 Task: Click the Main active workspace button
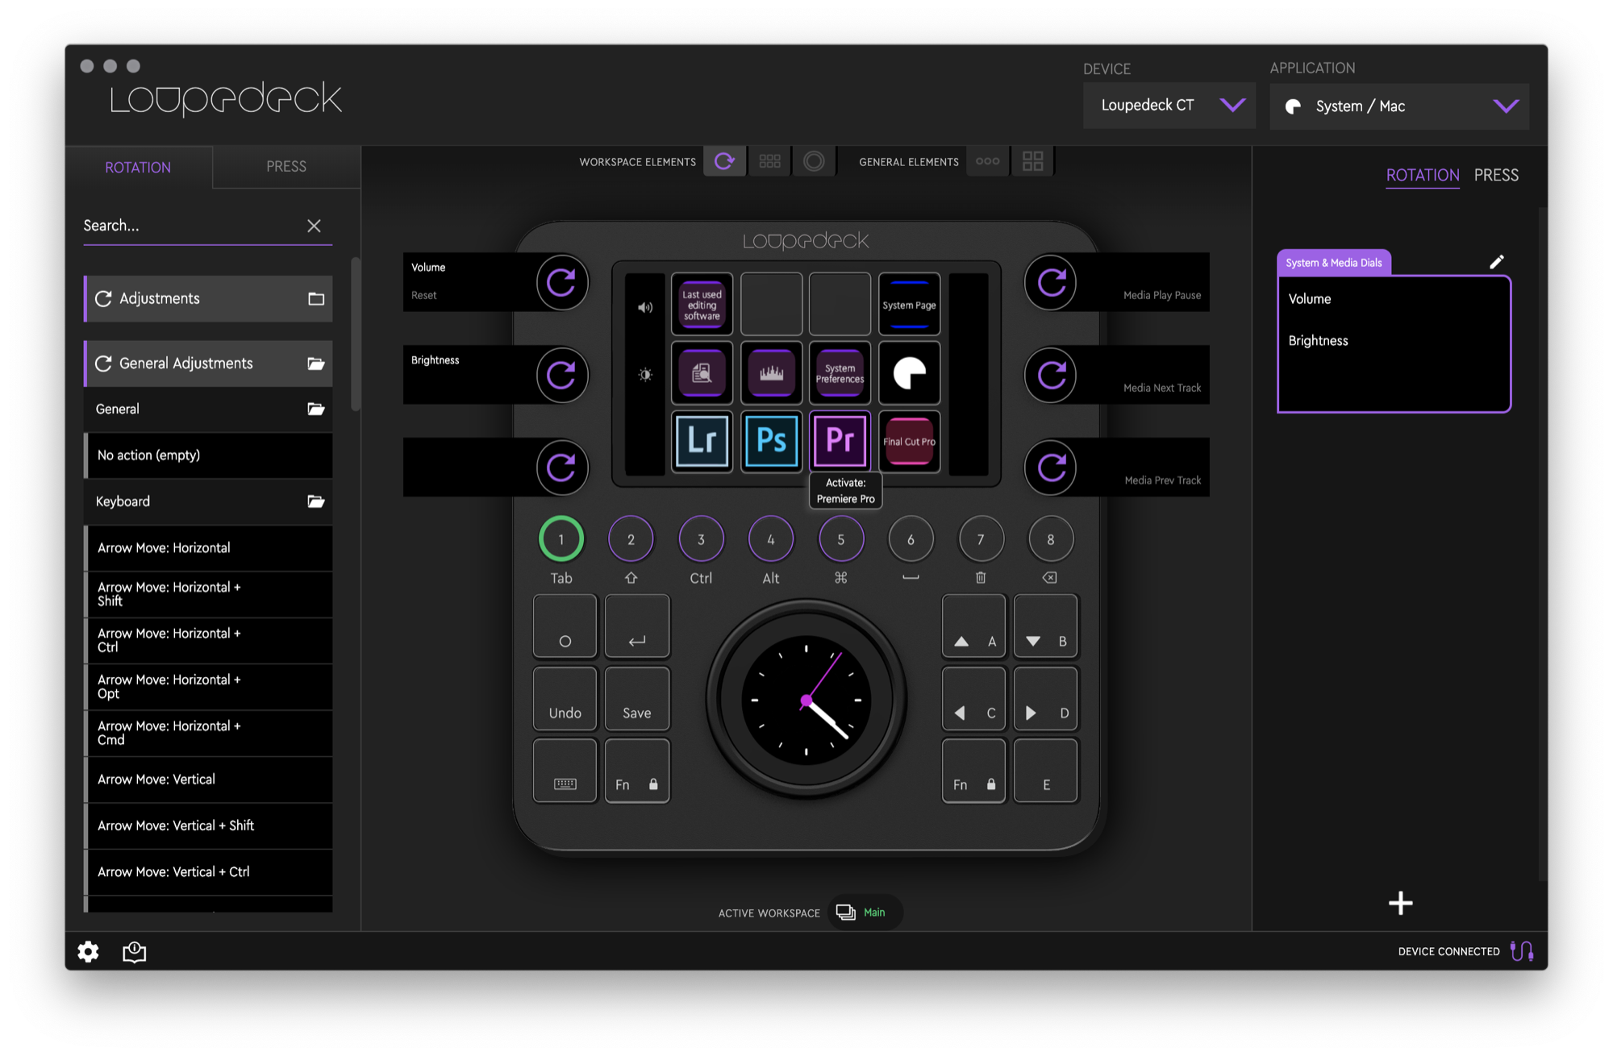tap(865, 913)
